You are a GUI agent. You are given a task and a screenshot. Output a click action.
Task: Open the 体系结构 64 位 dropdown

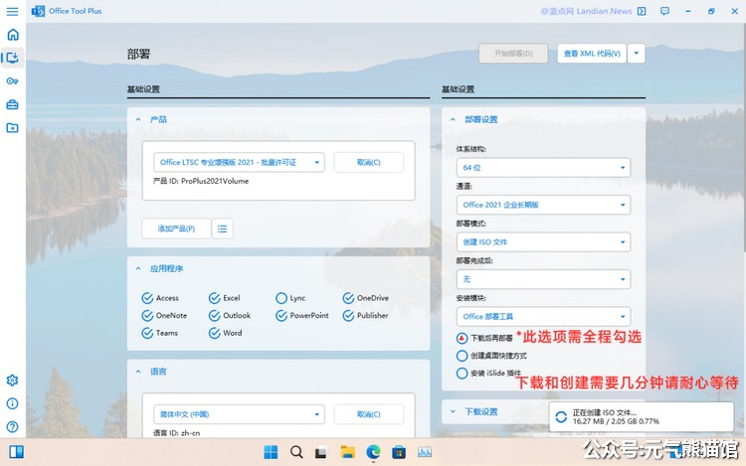(543, 168)
